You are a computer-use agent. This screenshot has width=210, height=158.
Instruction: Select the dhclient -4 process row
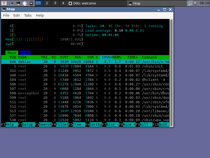[85, 80]
